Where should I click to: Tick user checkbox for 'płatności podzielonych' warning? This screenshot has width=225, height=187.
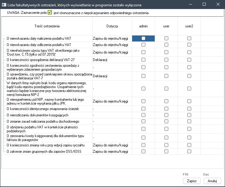tap(166, 129)
